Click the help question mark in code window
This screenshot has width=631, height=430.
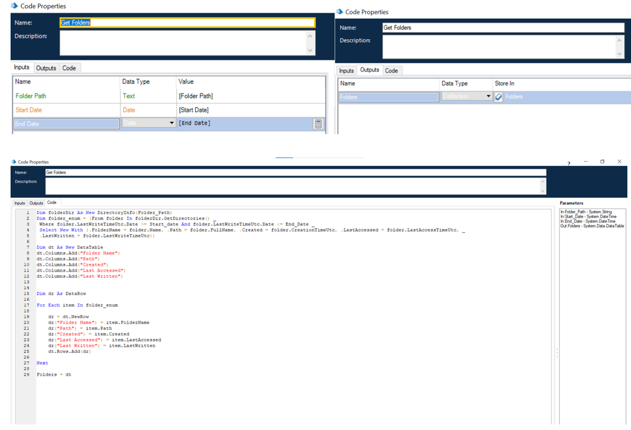(x=568, y=162)
